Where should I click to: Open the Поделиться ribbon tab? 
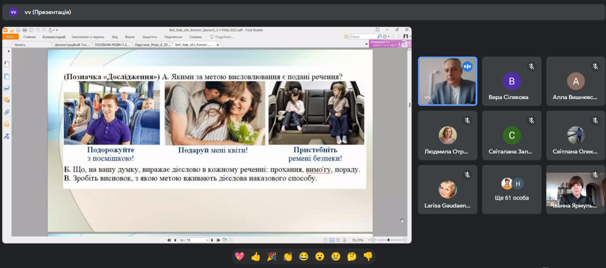point(173,37)
